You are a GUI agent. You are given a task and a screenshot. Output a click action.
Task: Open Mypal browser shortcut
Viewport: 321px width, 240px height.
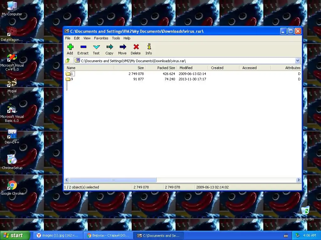click(x=12, y=85)
